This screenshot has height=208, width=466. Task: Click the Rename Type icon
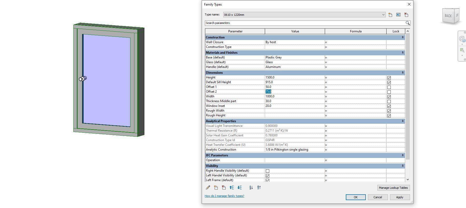tap(398, 15)
